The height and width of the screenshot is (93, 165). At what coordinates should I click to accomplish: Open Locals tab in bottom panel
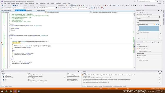(6, 86)
